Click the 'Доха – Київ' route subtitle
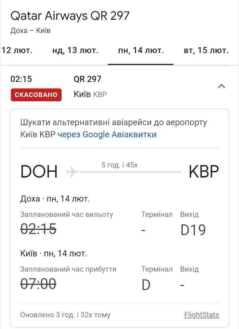The width and height of the screenshot is (239, 329). click(x=31, y=31)
